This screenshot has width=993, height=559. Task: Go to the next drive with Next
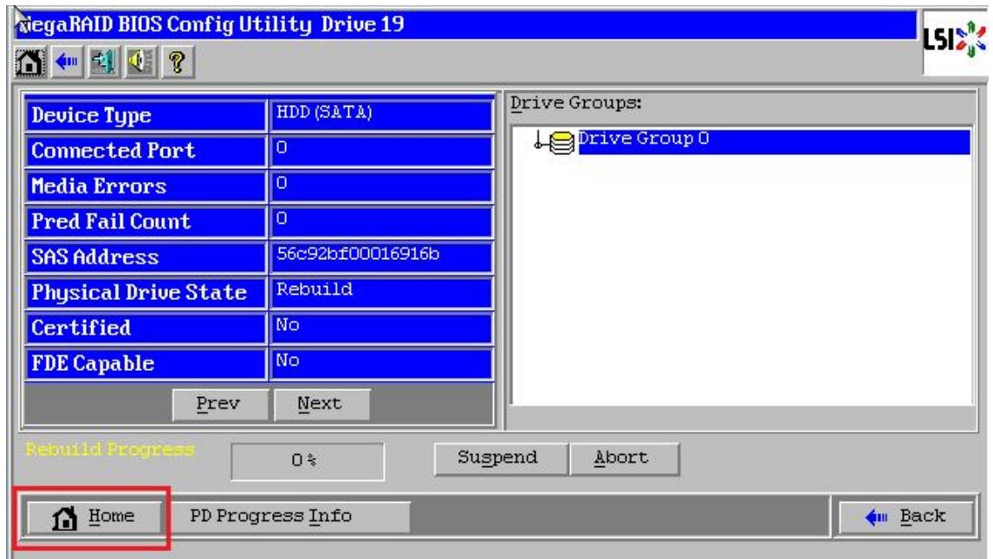tap(321, 404)
